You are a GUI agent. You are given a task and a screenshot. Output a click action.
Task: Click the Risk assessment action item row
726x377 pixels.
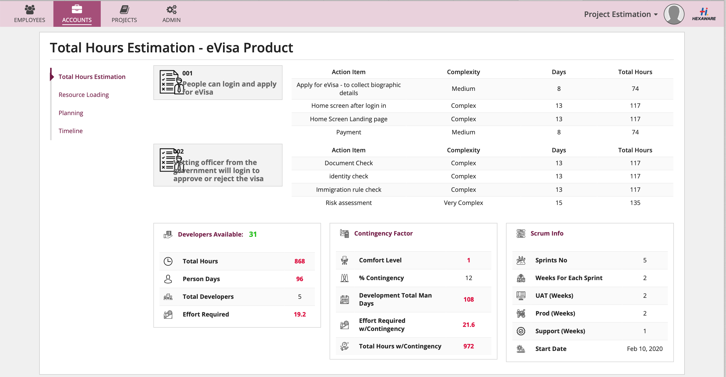348,203
